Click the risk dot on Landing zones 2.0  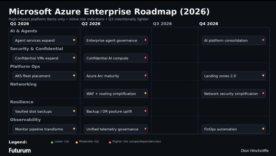(x=263, y=76)
